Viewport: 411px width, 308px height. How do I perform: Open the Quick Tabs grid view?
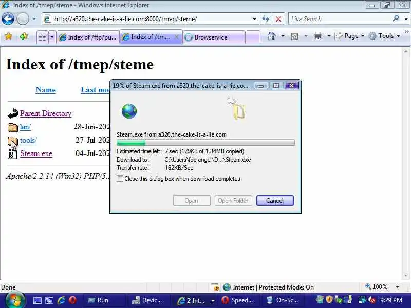pyautogui.click(x=42, y=37)
